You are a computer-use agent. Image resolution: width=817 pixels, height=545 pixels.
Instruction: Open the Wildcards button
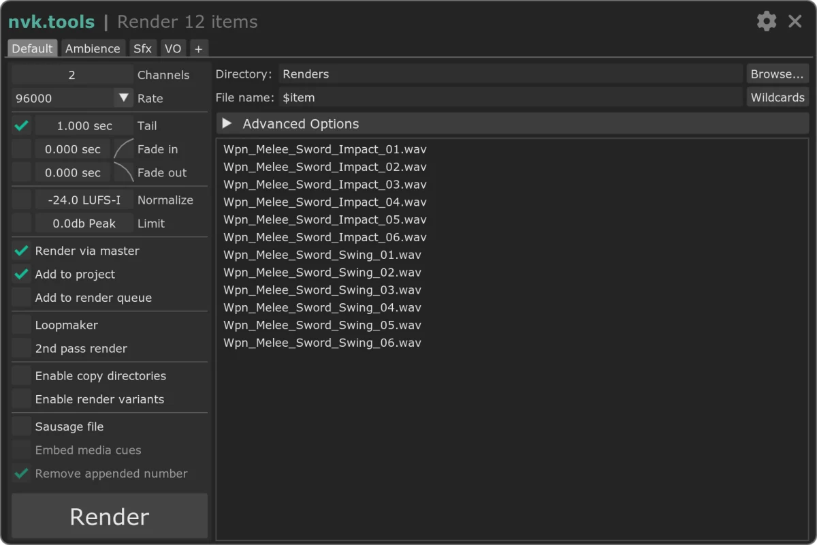coord(778,97)
